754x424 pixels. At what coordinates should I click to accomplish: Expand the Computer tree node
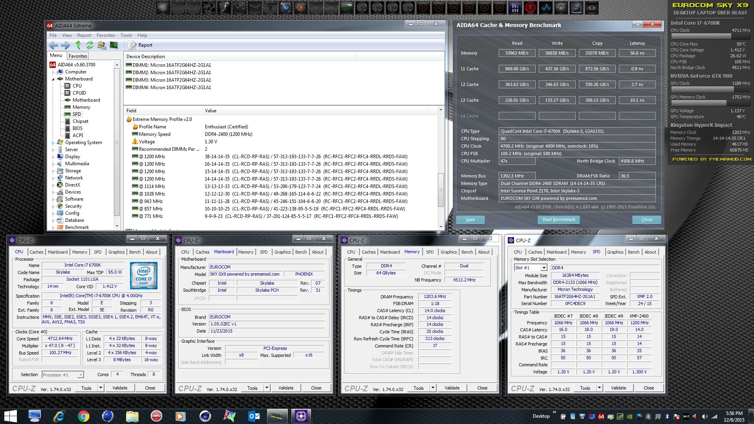(x=53, y=72)
